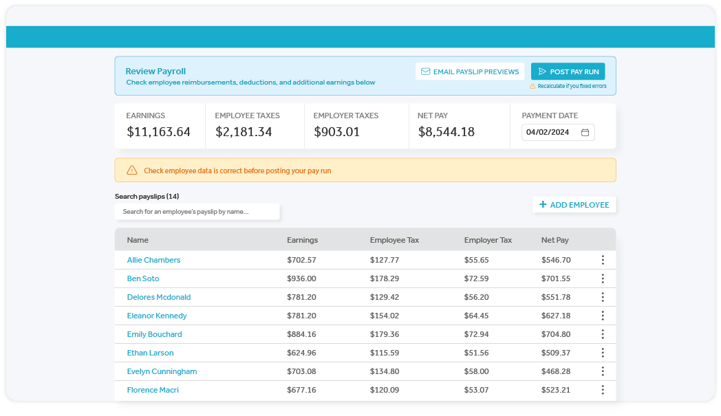Open Allie Chambers' payslip link
This screenshot has width=721, height=416.
153,260
